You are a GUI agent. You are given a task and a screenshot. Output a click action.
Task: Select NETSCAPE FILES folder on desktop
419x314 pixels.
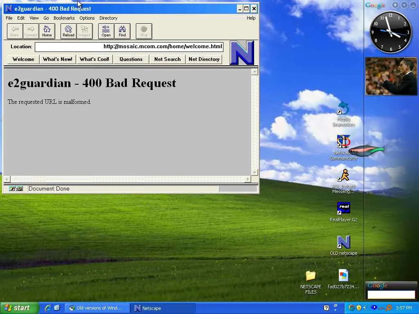[x=311, y=282]
